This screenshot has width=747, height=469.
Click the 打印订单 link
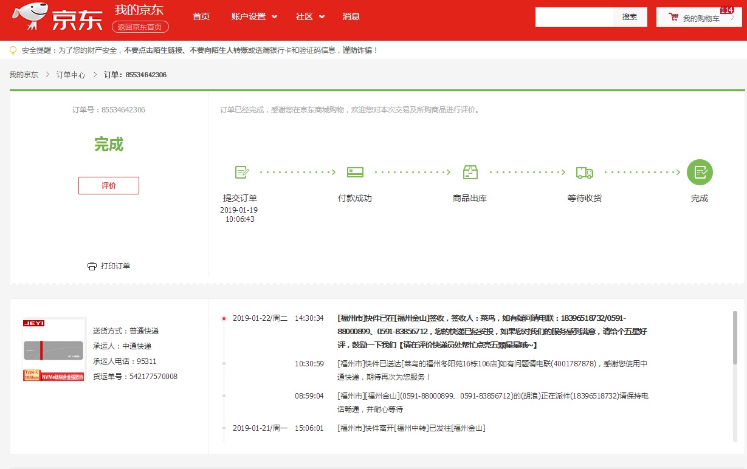[115, 266]
